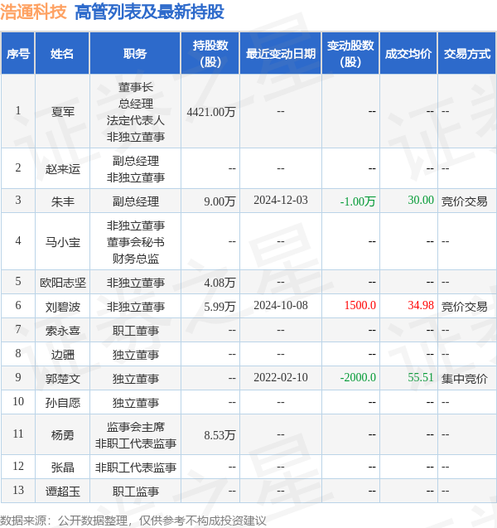Click the average price 30.00
497x528 pixels.
(x=421, y=200)
